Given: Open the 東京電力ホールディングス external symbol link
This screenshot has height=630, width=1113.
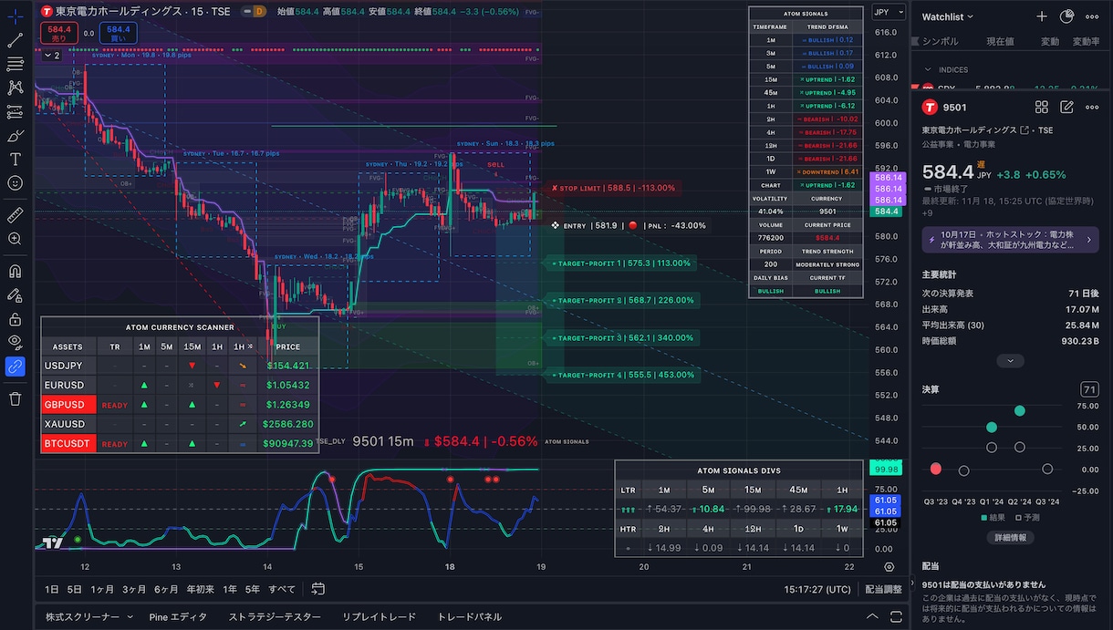Looking at the screenshot, I should [x=1025, y=130].
